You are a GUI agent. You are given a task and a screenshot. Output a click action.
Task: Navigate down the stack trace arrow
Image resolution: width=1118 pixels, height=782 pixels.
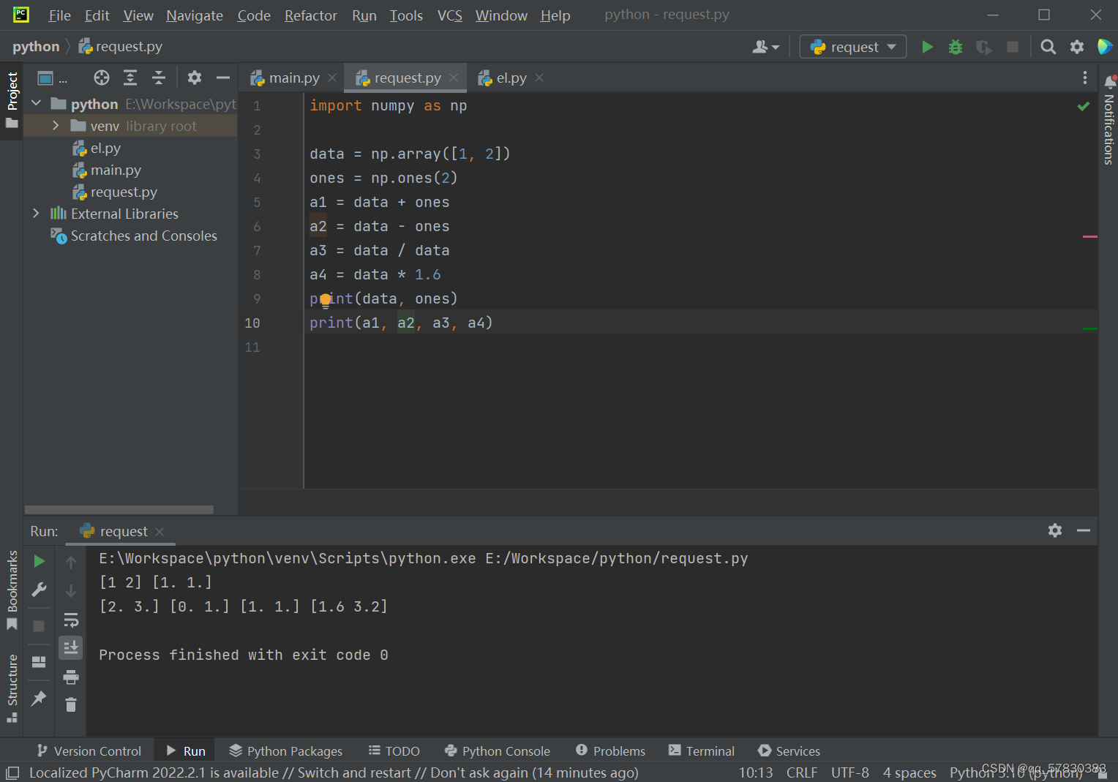pos(71,590)
